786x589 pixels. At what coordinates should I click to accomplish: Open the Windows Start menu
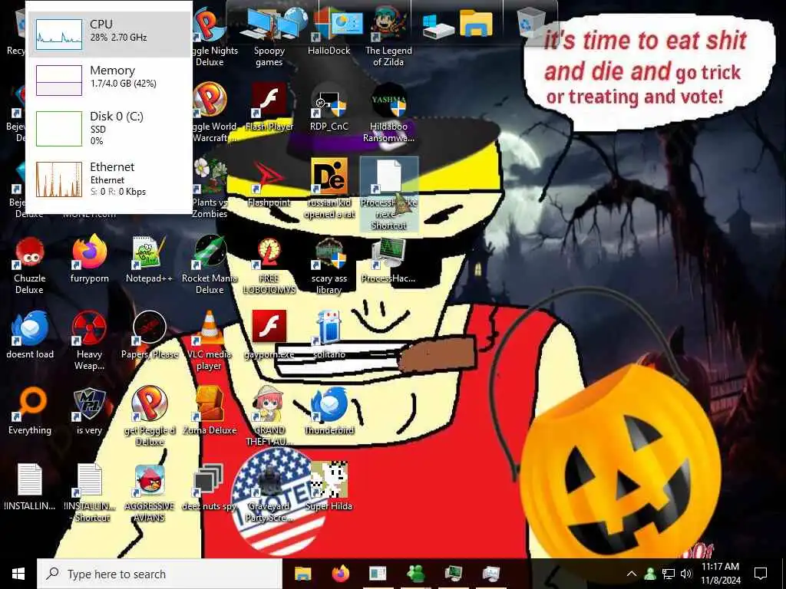click(x=18, y=574)
